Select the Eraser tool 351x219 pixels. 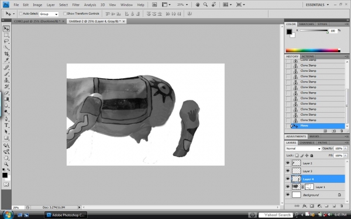(6, 93)
